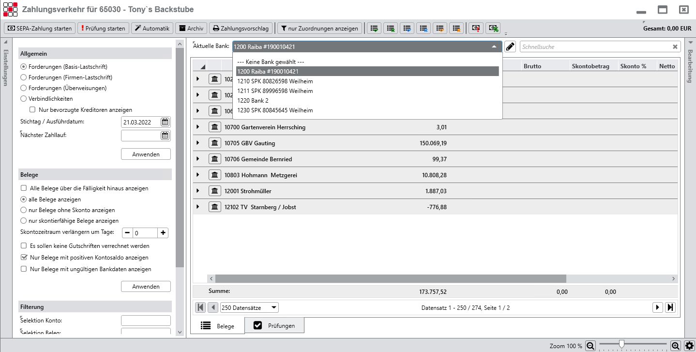The height and width of the screenshot is (352, 696).
Task: Click the list icon with green checkmark
Action: click(375, 28)
